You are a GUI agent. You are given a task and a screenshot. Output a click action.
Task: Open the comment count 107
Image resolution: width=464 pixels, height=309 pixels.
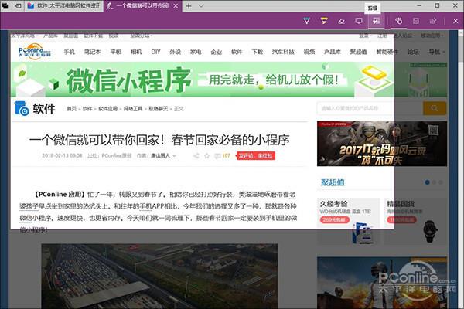[x=223, y=155]
